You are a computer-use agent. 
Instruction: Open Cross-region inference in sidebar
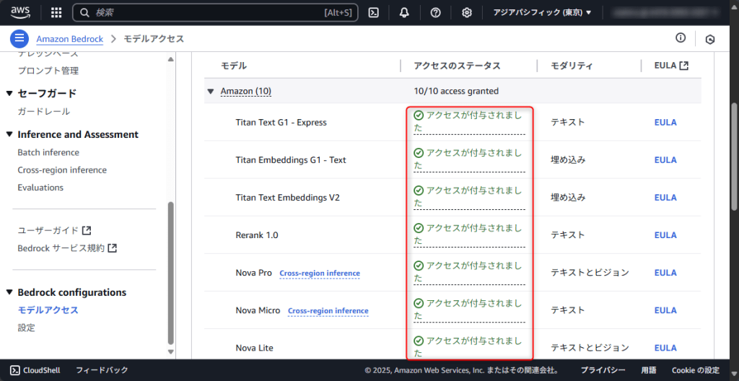(62, 170)
